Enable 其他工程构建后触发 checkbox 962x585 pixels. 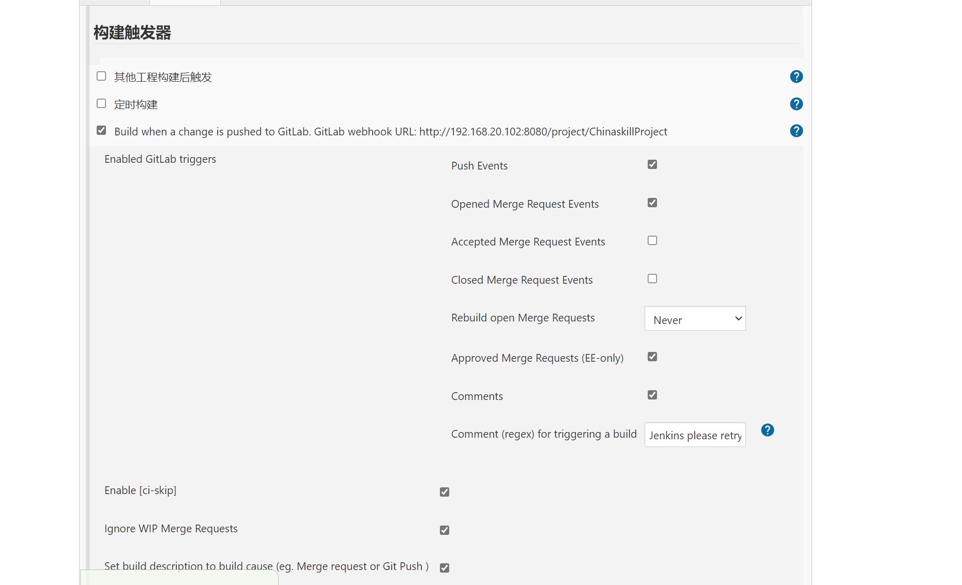[x=101, y=76]
